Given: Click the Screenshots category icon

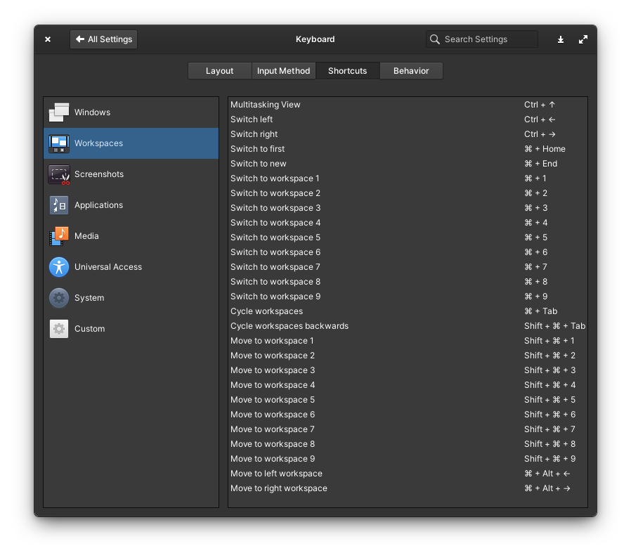Looking at the screenshot, I should [x=59, y=174].
